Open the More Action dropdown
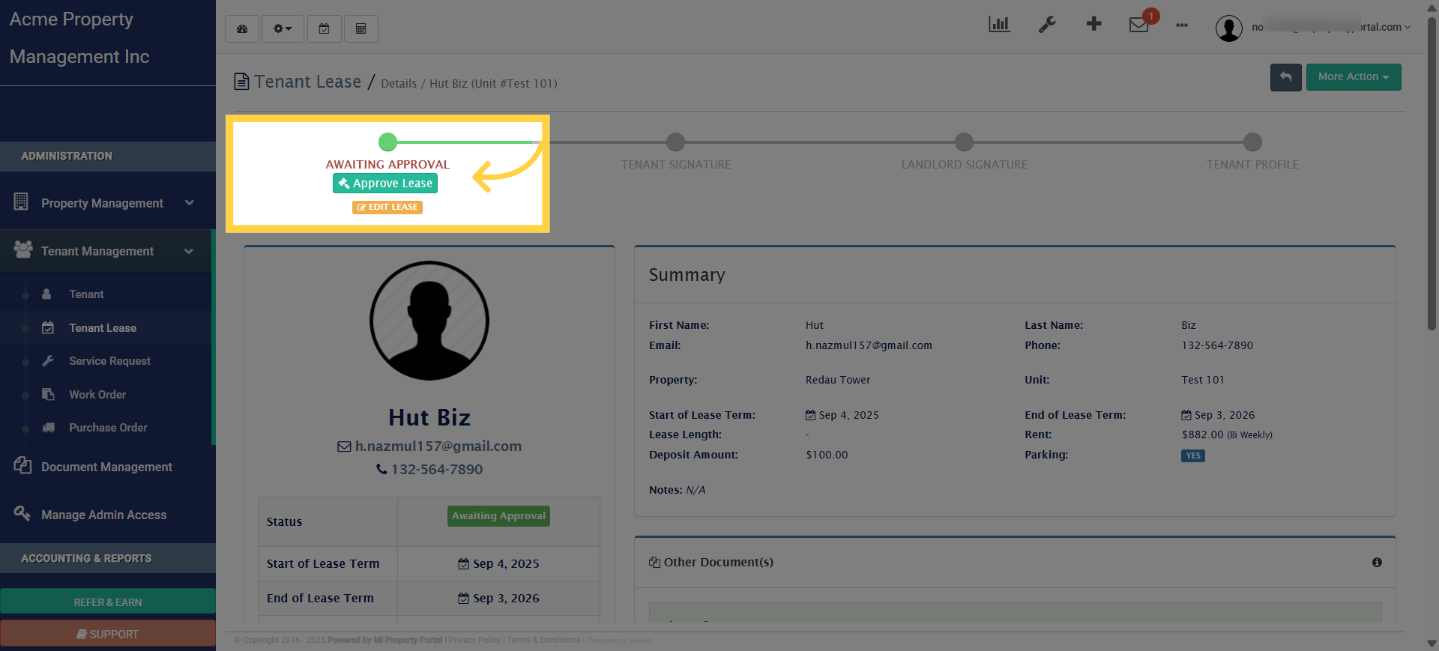 tap(1354, 77)
